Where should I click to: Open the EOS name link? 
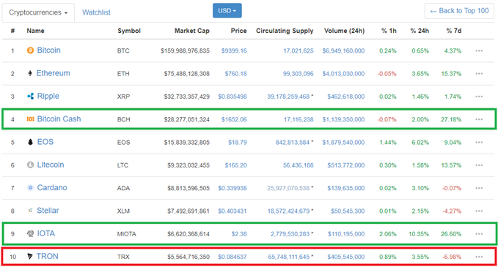tap(45, 142)
